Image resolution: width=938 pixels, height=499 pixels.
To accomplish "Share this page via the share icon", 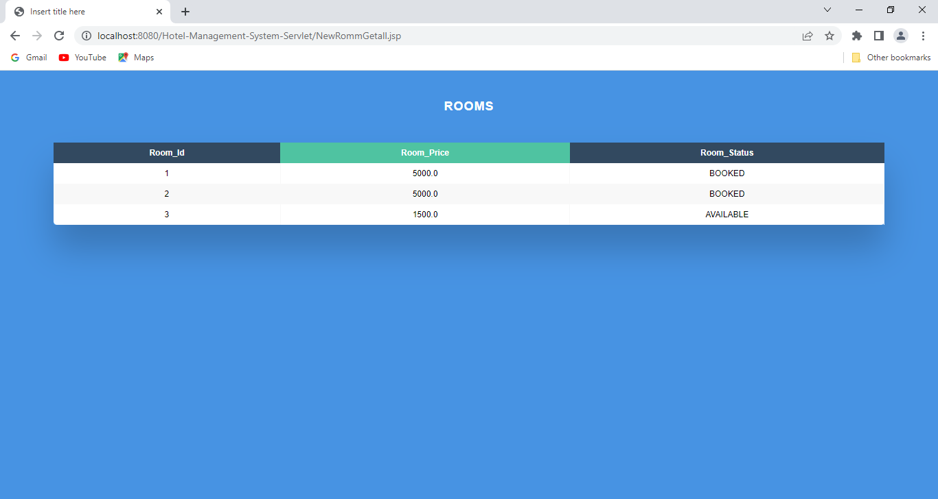I will tap(808, 36).
